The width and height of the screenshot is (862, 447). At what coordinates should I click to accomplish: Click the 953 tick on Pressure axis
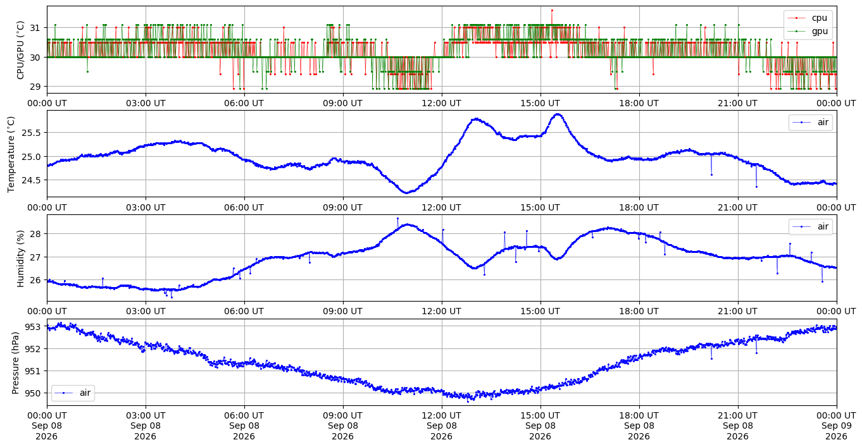pos(34,327)
